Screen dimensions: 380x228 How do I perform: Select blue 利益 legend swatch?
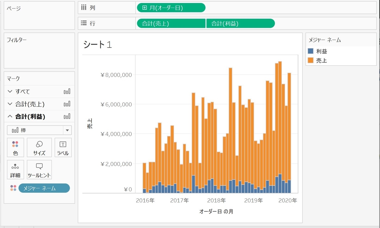click(311, 51)
